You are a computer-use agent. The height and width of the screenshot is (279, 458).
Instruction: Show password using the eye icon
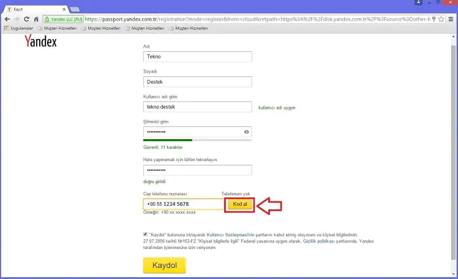click(x=247, y=132)
